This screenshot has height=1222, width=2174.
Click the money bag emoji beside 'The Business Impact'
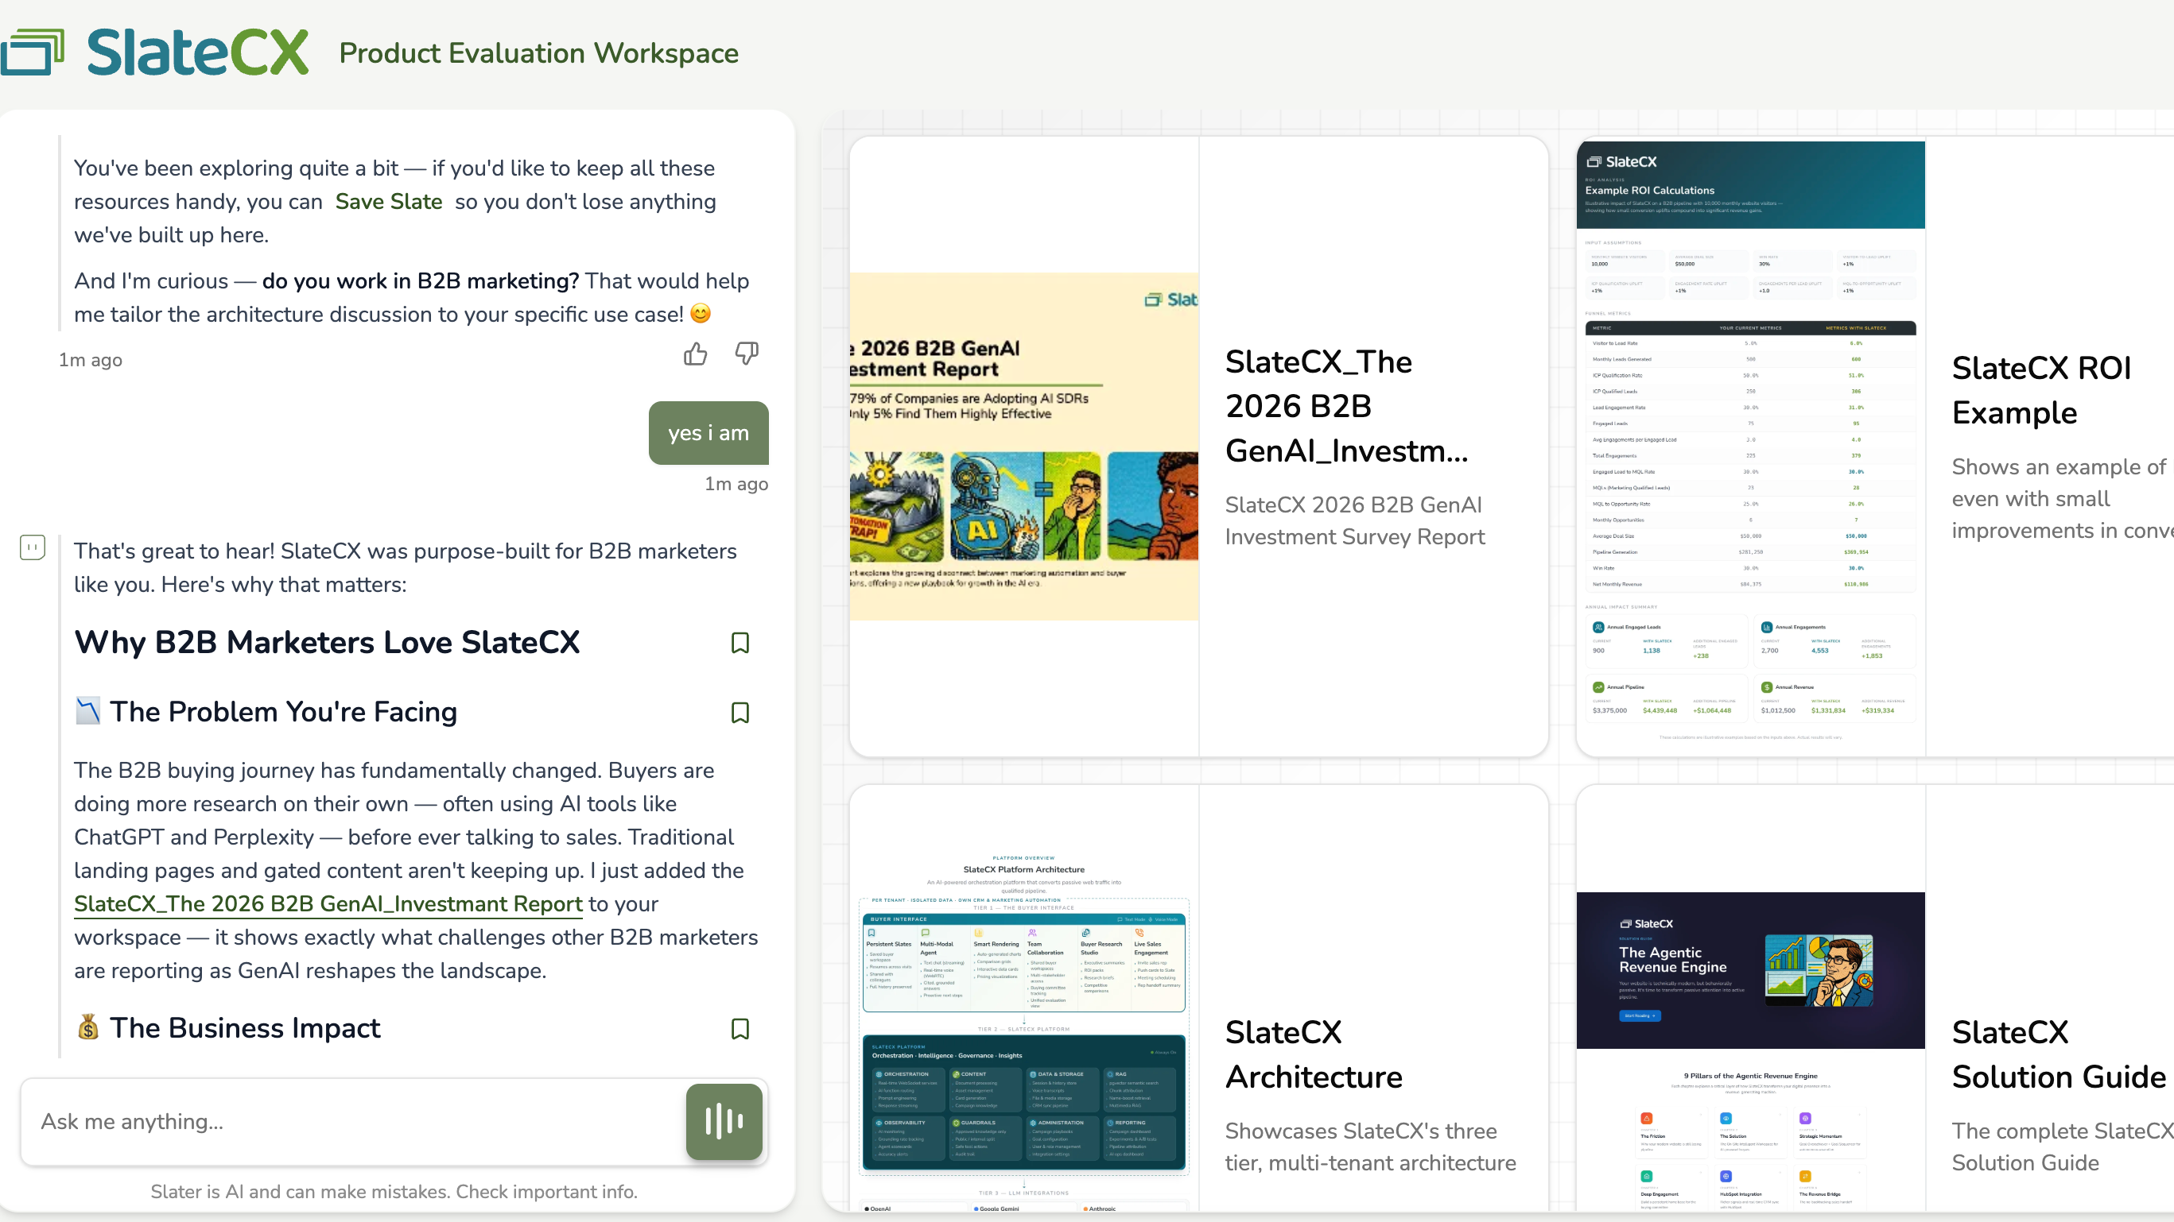(x=87, y=1027)
